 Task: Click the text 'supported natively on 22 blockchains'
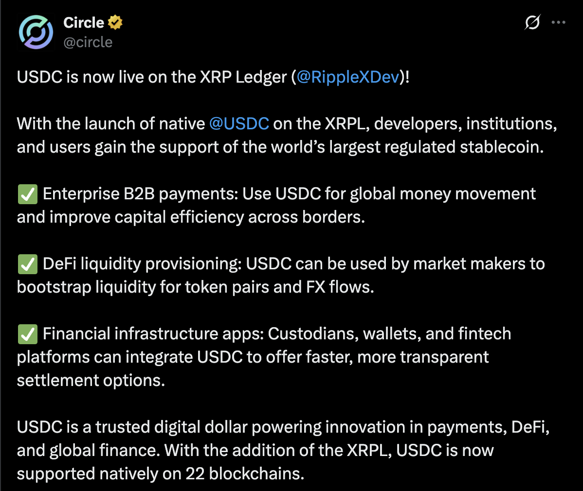click(161, 474)
